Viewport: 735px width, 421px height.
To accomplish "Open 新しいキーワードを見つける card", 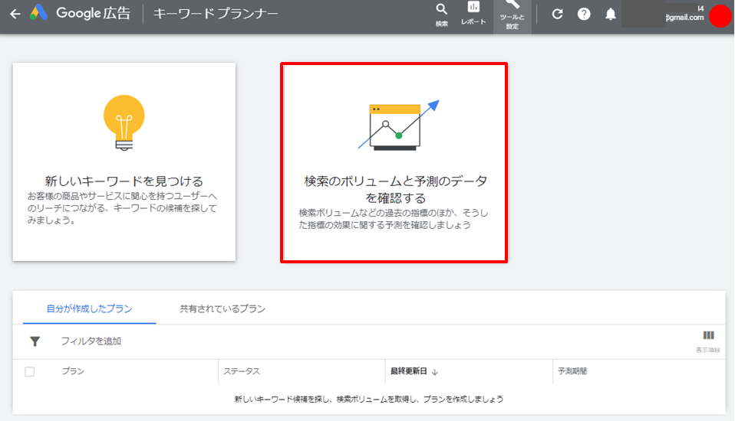I will pos(124,162).
